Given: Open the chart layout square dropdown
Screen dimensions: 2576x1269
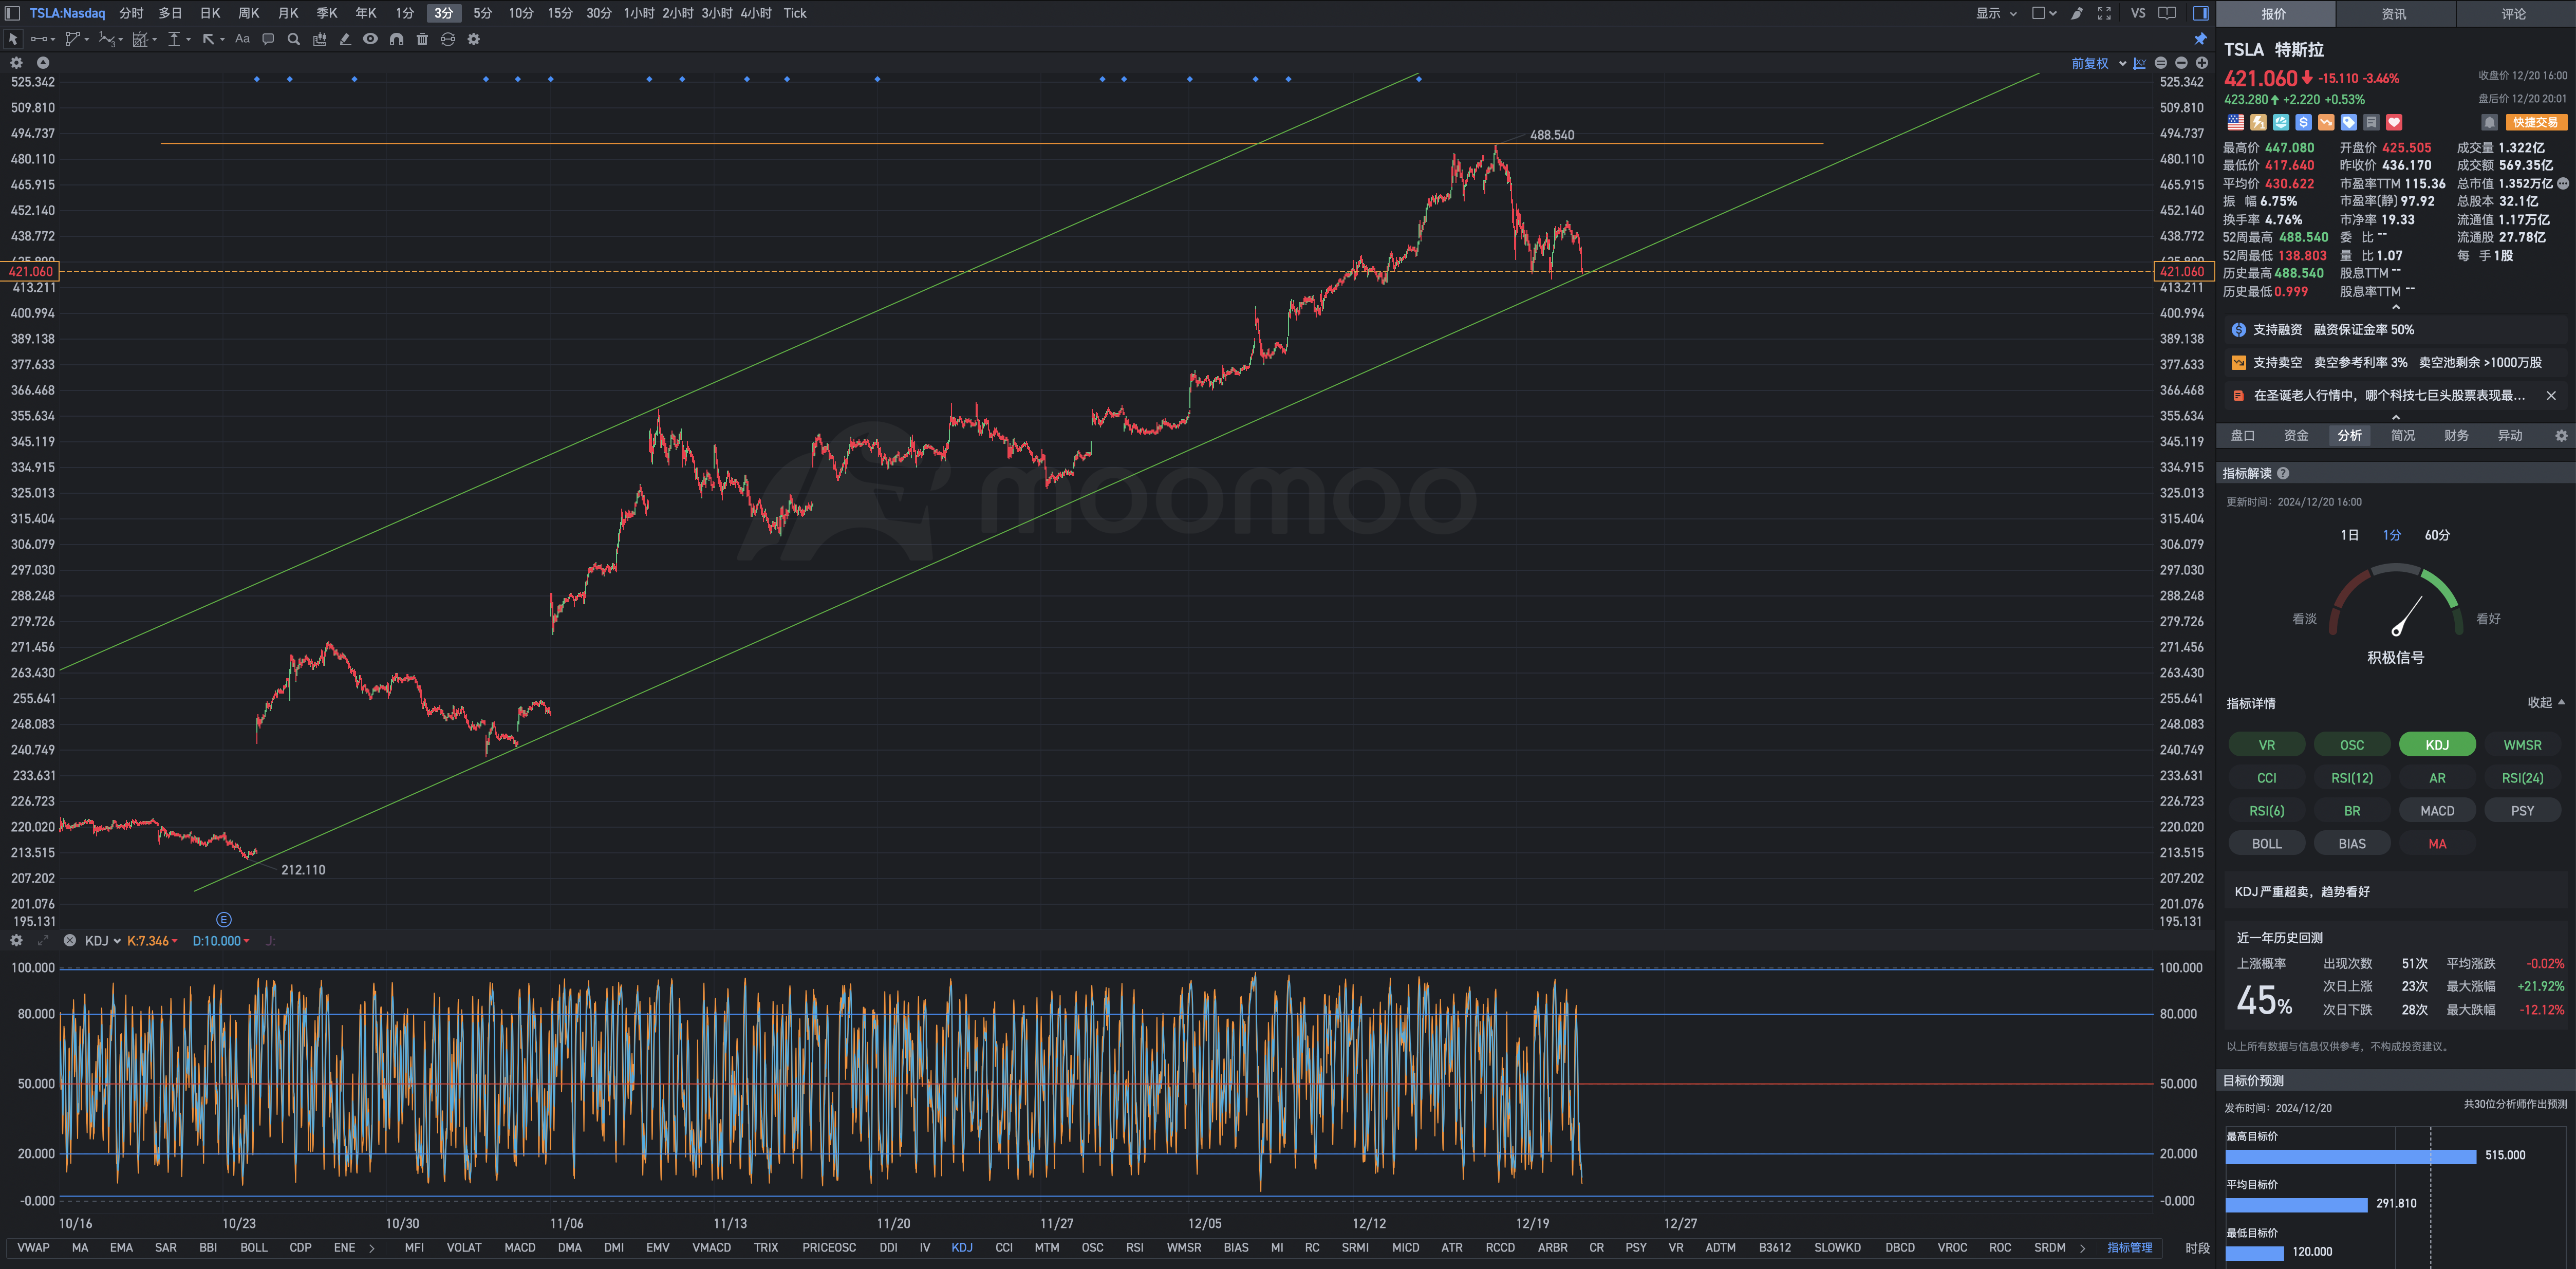Looking at the screenshot, I should tap(2044, 13).
